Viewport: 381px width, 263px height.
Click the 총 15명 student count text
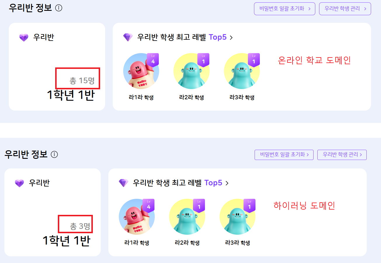tap(82, 81)
